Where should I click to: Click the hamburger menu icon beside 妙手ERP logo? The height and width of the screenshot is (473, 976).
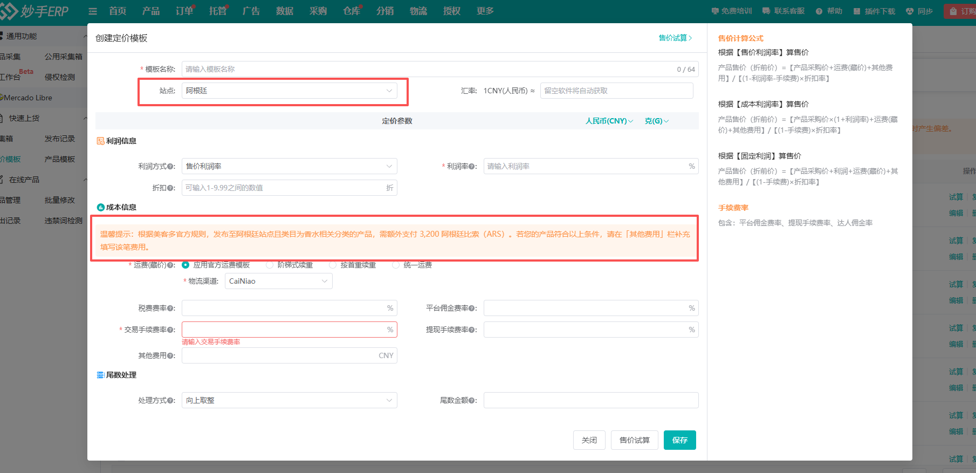[x=93, y=11]
